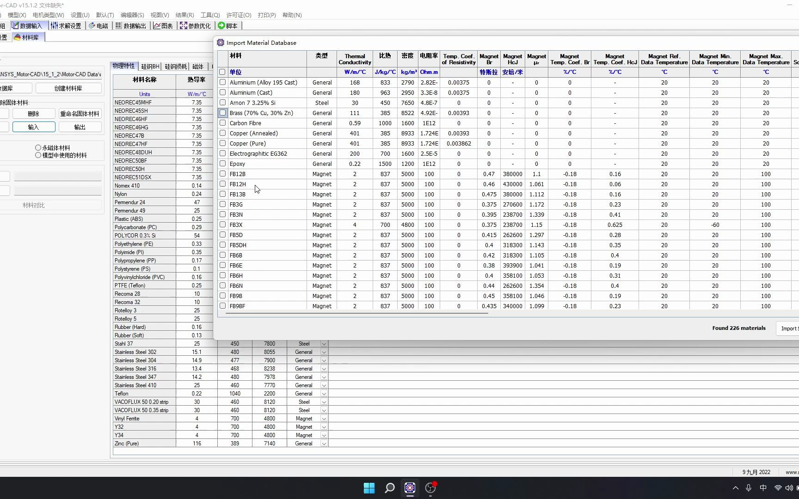799x499 pixels.
Task: Switch to the 物理特性 tab
Action: [x=124, y=66]
